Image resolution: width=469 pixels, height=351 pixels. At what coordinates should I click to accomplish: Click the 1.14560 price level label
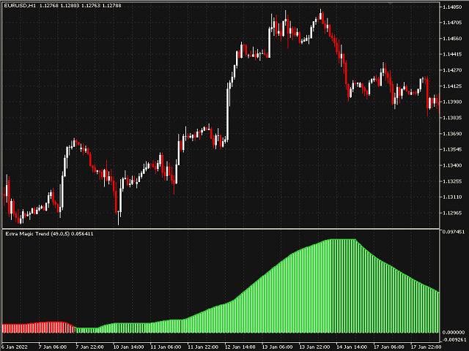point(453,39)
